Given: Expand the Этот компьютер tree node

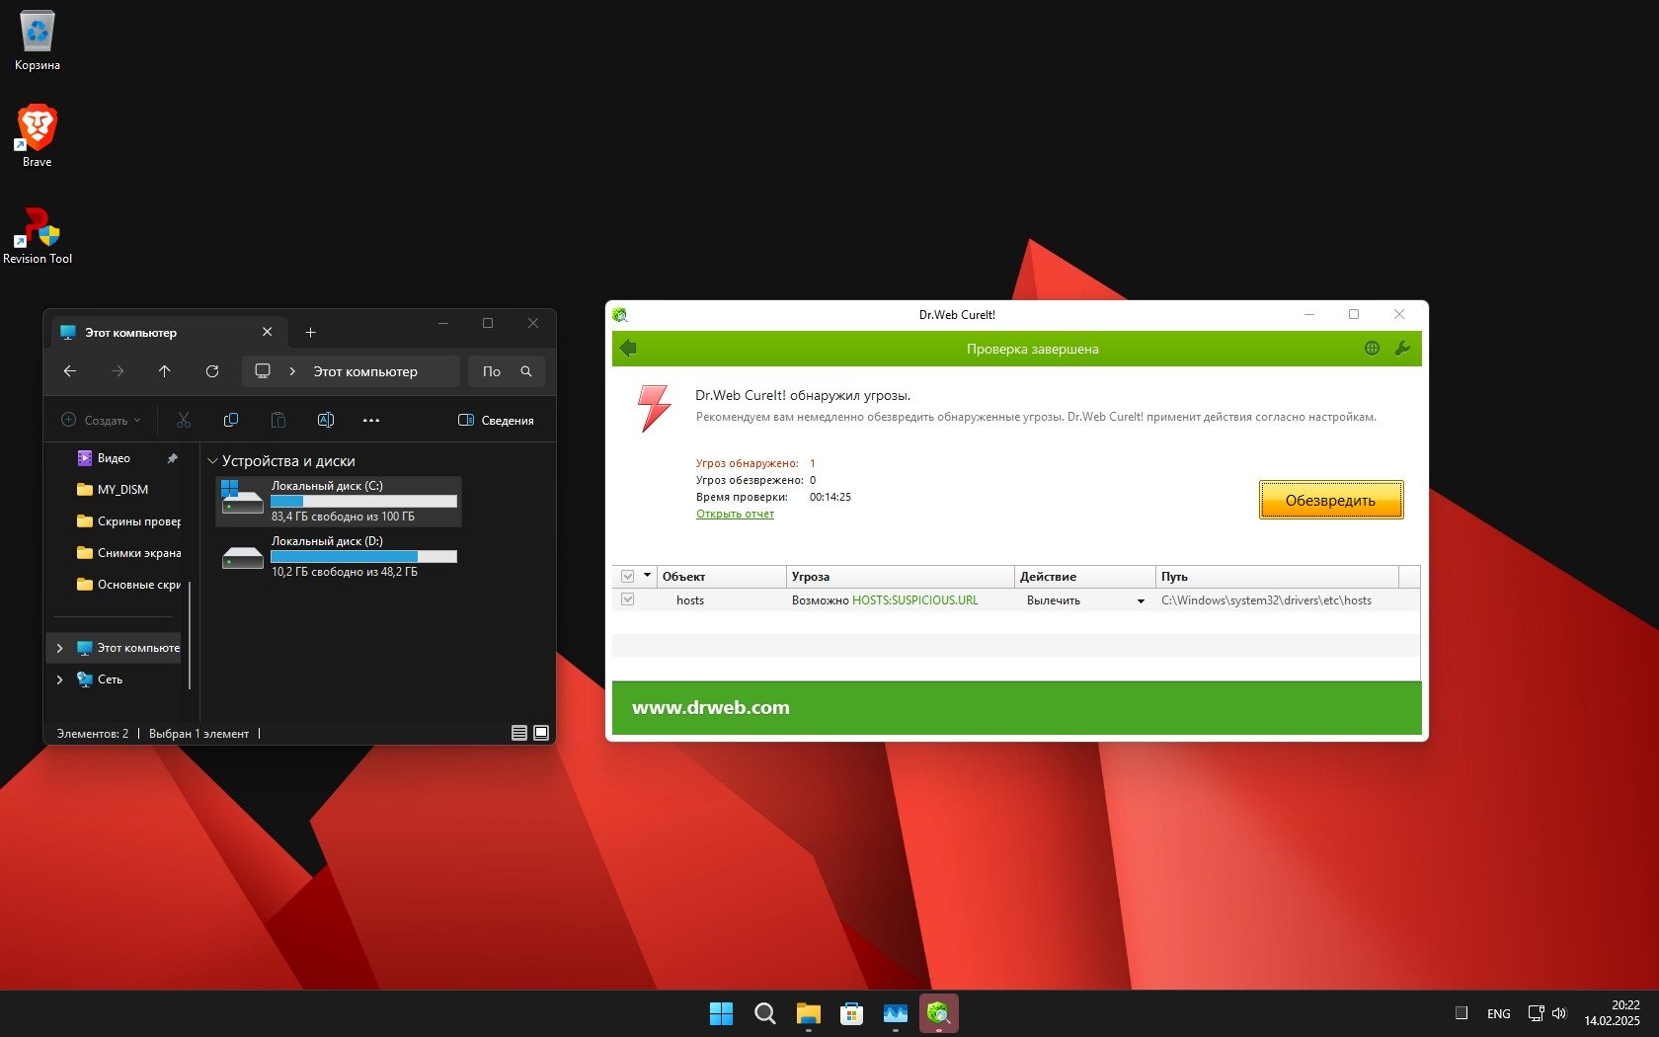Looking at the screenshot, I should 60,649.
